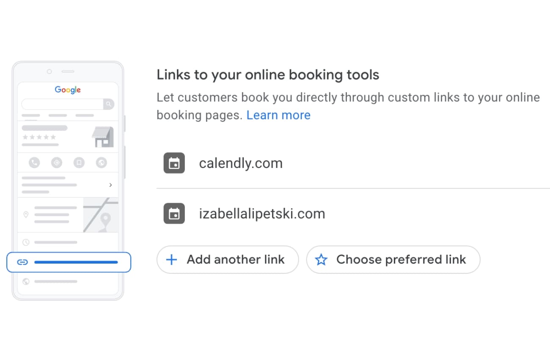Expand the chevron arrow in the phone mockup
The height and width of the screenshot is (344, 550).
pos(110,185)
